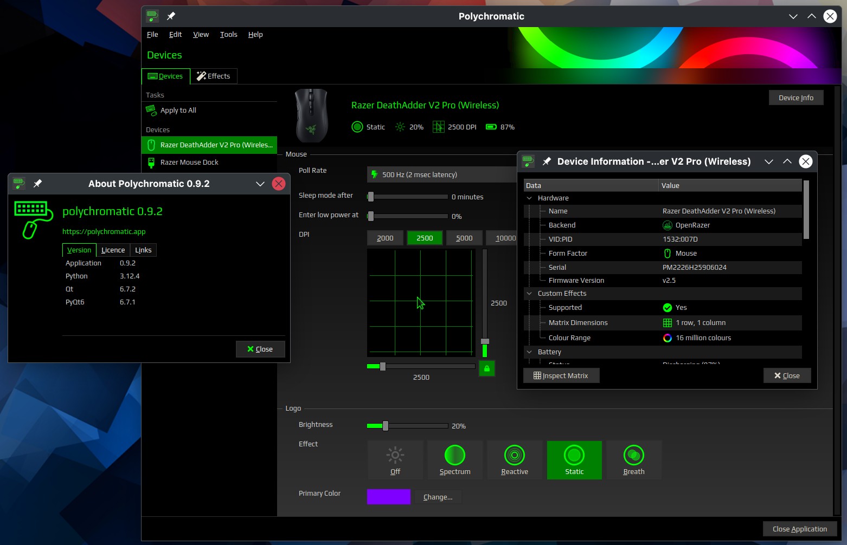Screen dimensions: 847x545
Task: Click the app icon in Device Information title bar
Action: (x=528, y=161)
